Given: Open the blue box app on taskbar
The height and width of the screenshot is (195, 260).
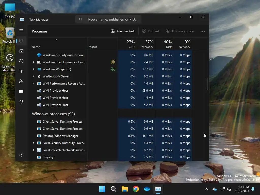Looking at the screenshot, I should click(147, 189).
